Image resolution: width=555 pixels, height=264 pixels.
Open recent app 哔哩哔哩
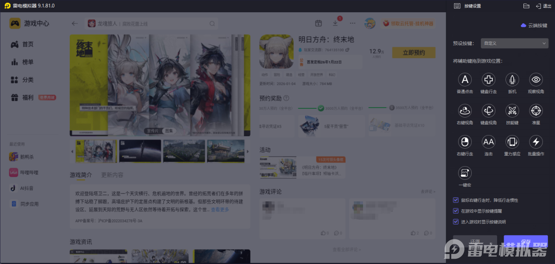tap(24, 172)
